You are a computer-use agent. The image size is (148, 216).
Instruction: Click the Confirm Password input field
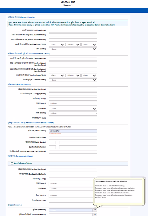pyautogui.click(x=71, y=215)
